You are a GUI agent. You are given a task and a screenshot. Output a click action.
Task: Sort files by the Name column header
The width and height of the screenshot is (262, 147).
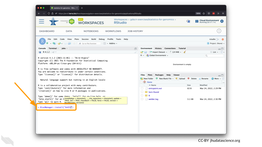(x=154, y=85)
